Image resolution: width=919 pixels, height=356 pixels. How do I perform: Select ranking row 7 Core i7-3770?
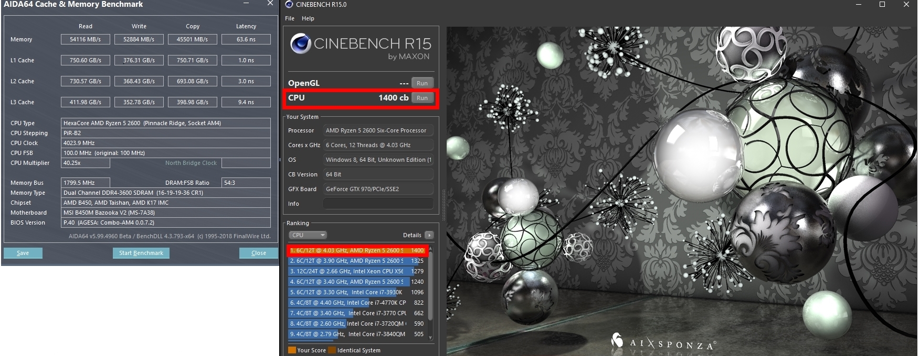pyautogui.click(x=357, y=313)
